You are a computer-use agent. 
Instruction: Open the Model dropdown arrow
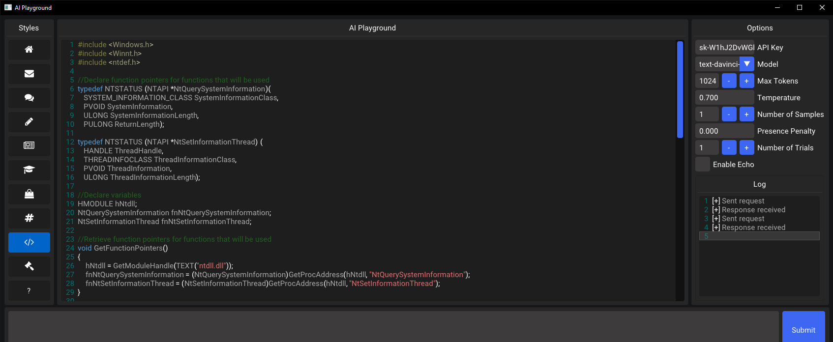click(x=746, y=64)
